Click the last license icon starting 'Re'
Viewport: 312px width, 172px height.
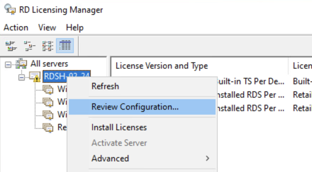(48, 127)
